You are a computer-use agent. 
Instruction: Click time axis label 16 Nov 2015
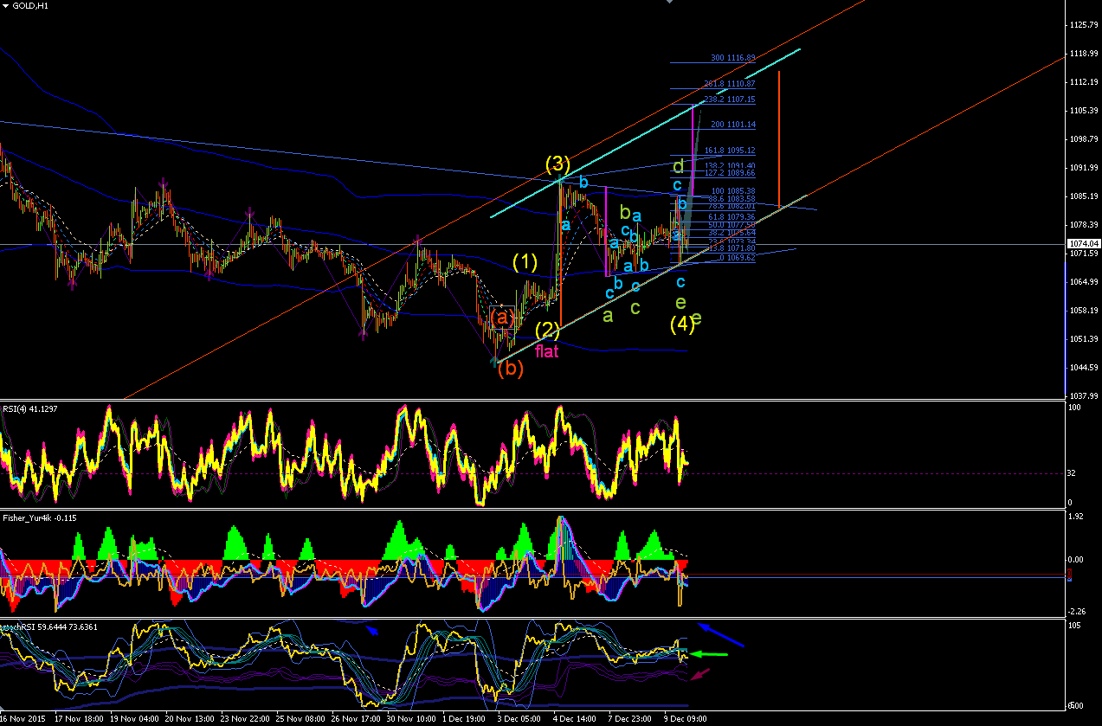tap(21, 719)
